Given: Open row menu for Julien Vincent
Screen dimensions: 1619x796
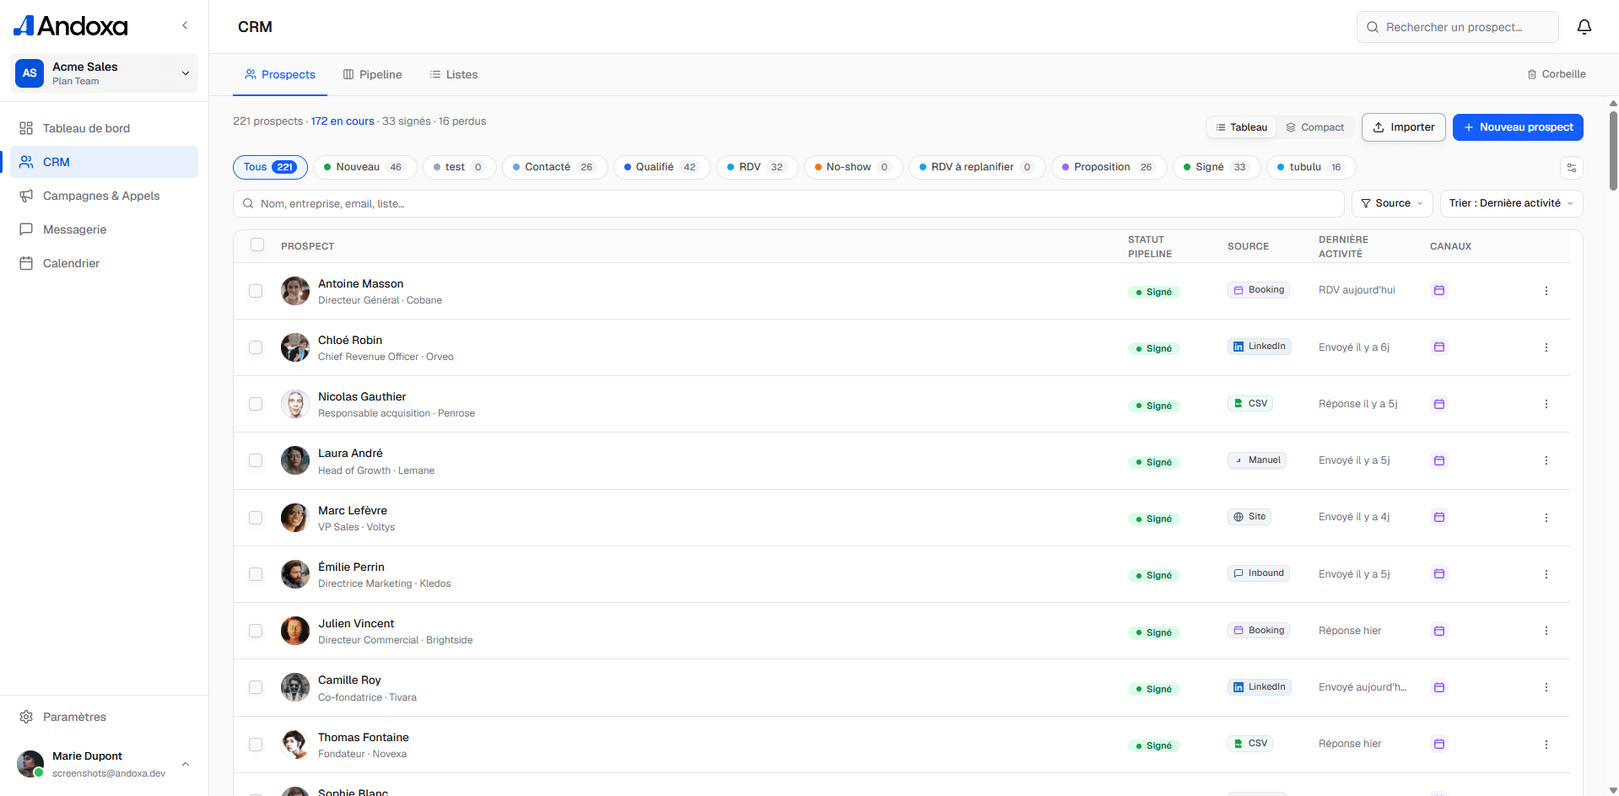Looking at the screenshot, I should (x=1546, y=631).
